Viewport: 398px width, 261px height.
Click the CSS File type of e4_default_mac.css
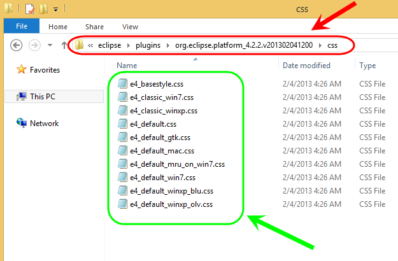tap(372, 151)
